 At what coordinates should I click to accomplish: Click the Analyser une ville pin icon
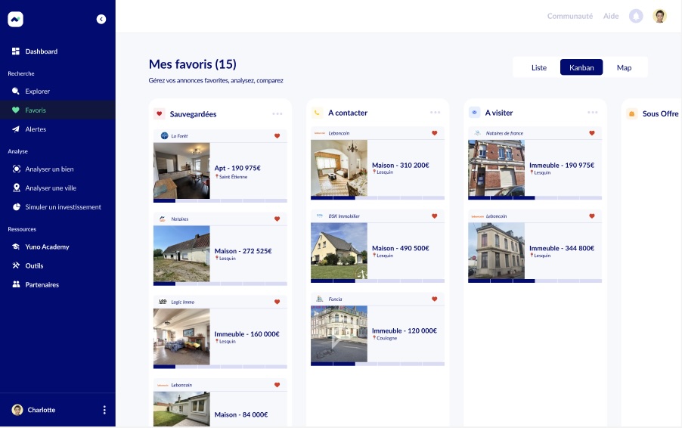[x=17, y=188]
